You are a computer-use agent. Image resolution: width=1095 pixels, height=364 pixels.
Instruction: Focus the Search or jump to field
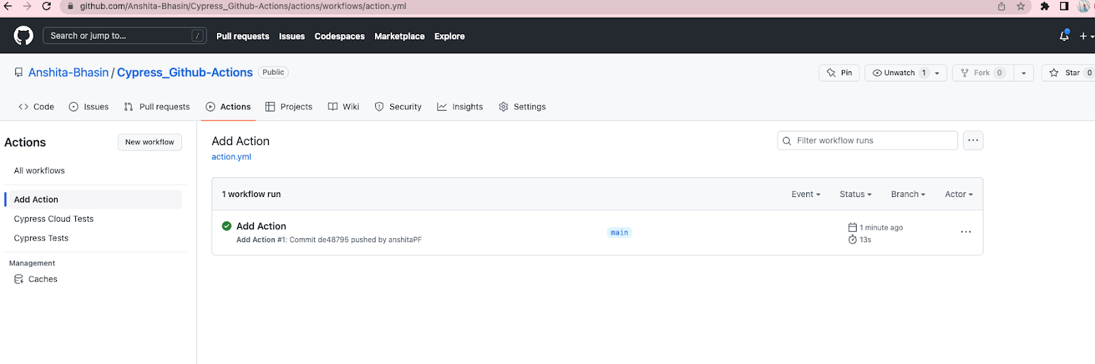125,36
